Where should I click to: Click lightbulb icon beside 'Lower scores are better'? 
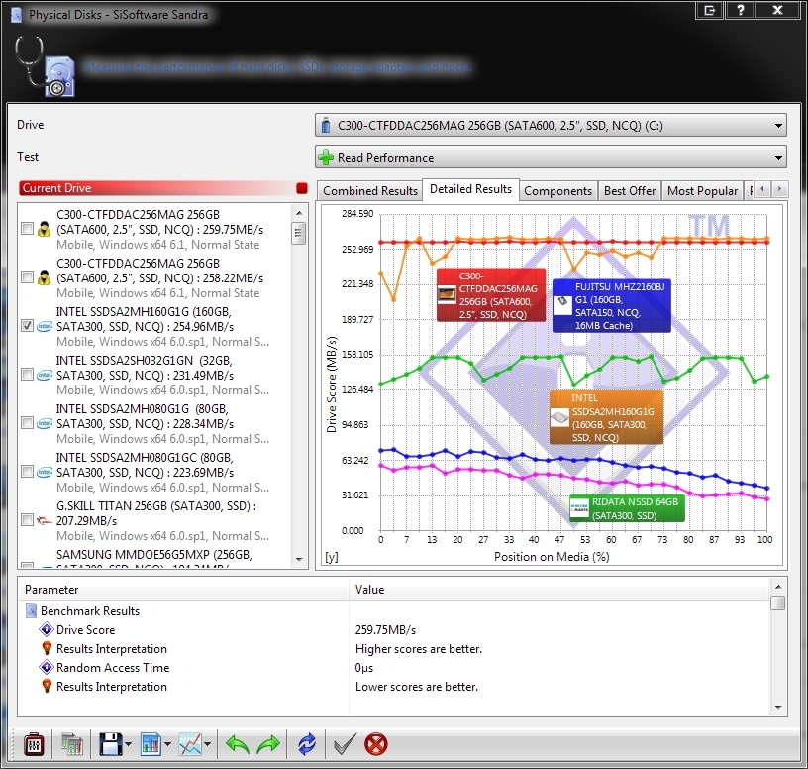click(x=47, y=686)
